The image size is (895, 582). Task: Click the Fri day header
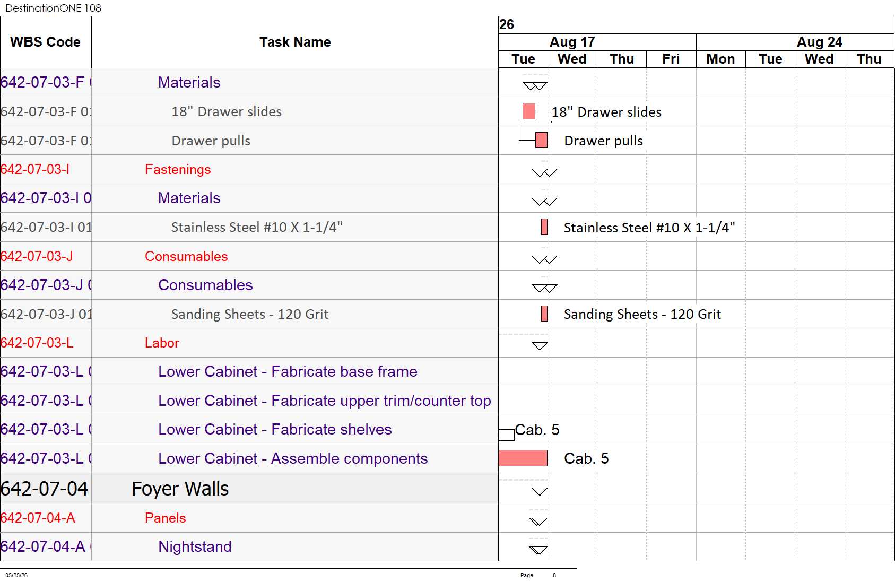click(x=671, y=59)
